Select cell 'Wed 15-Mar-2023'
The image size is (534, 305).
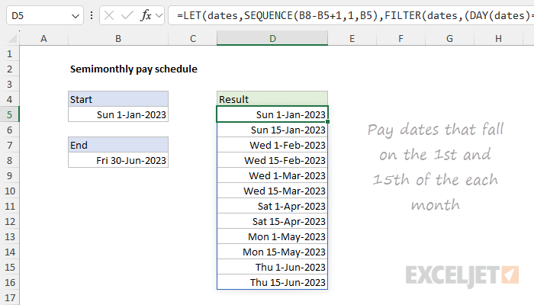click(272, 191)
